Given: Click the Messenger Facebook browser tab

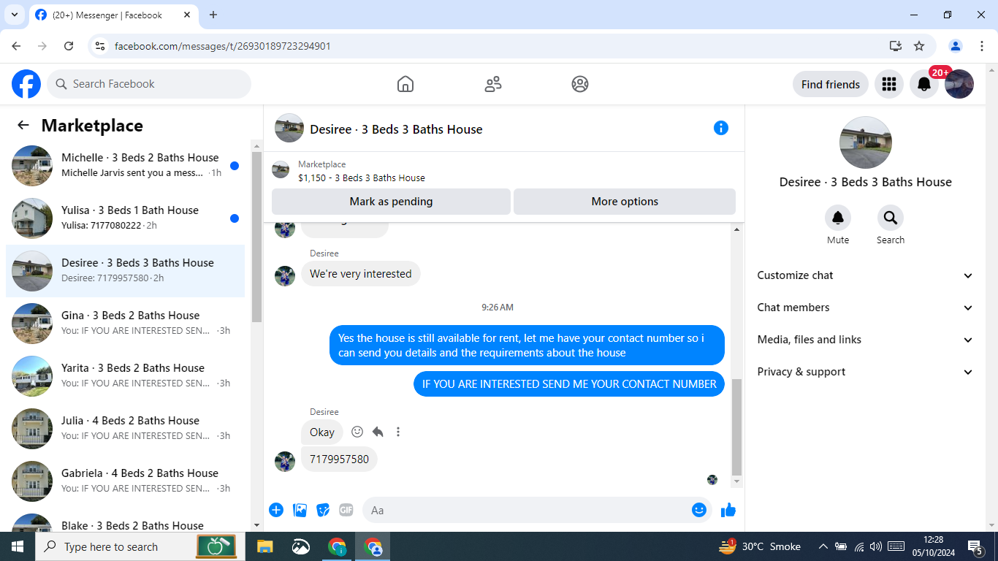Looking at the screenshot, I should coord(113,15).
